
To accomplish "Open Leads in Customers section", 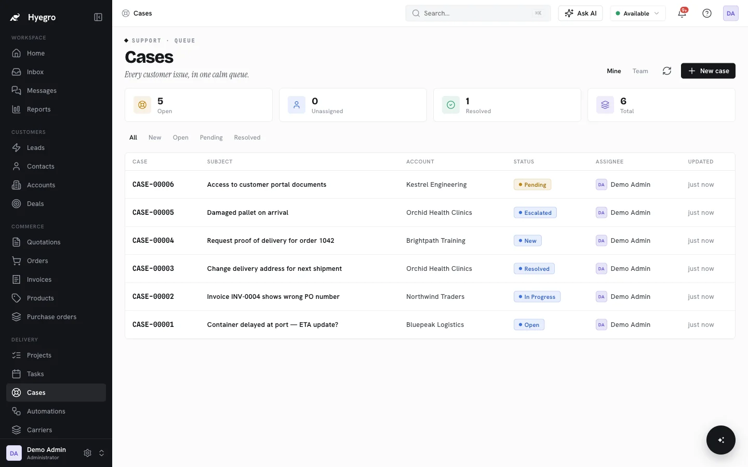I will pos(56,147).
